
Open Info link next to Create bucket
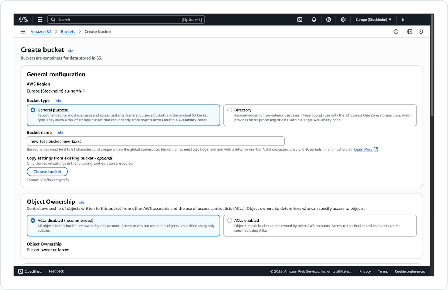click(70, 51)
